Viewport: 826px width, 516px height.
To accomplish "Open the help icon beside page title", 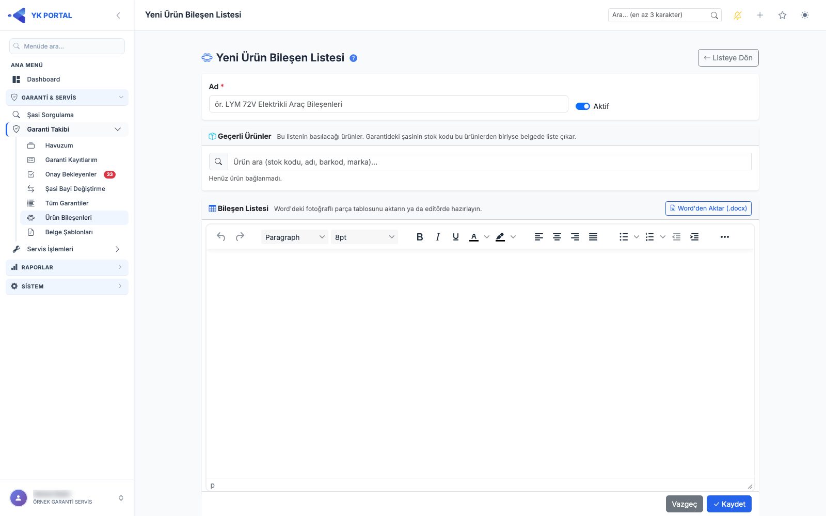I will [x=354, y=58].
